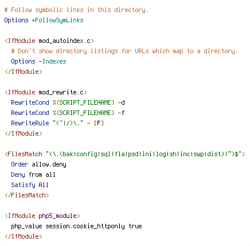Click the 'Don't show directory listings' comment
250x246 pixels.
pyautogui.click(x=124, y=51)
